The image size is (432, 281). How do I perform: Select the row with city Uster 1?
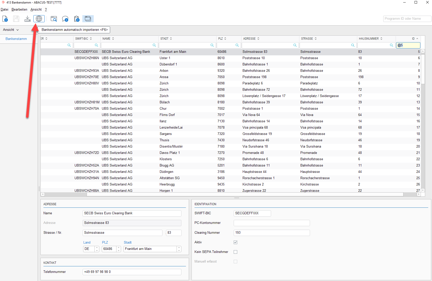231,58
